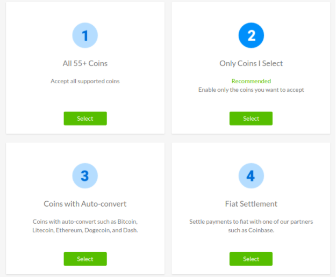Click the "All 55+ Coins" heading
336x278 pixels.
[x=85, y=63]
